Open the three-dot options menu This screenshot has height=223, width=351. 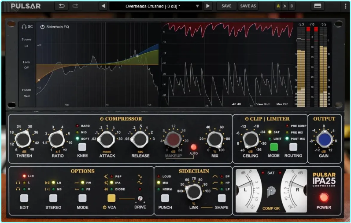pyautogui.click(x=345, y=6)
